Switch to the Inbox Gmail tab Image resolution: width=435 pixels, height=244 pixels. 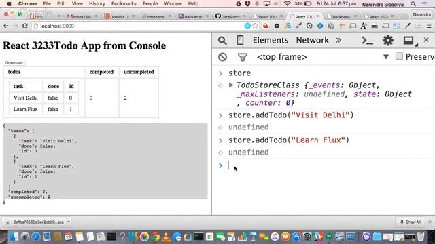click(x=82, y=16)
